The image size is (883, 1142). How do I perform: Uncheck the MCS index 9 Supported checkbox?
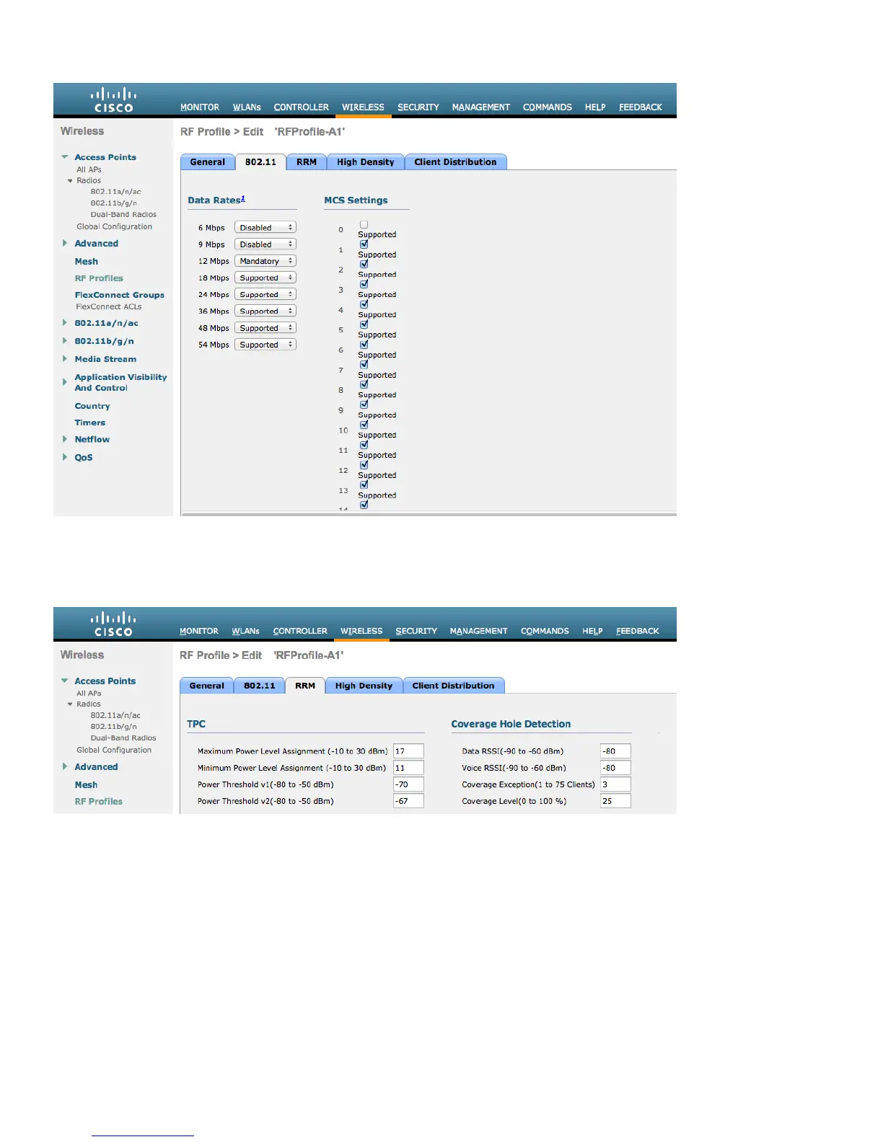pyautogui.click(x=364, y=405)
